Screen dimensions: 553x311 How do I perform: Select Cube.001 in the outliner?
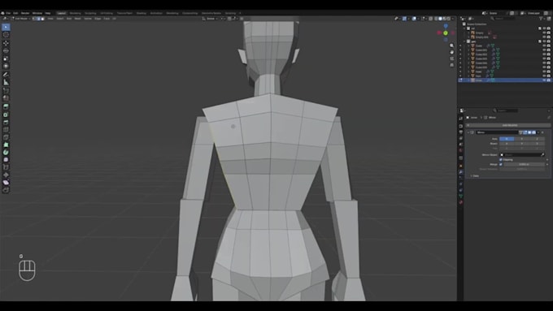(x=481, y=50)
